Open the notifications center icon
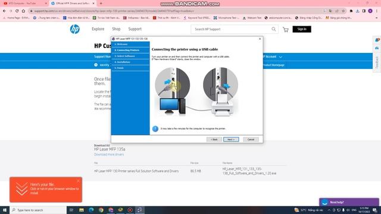Image resolution: width=381 pixels, height=214 pixels. (375, 210)
